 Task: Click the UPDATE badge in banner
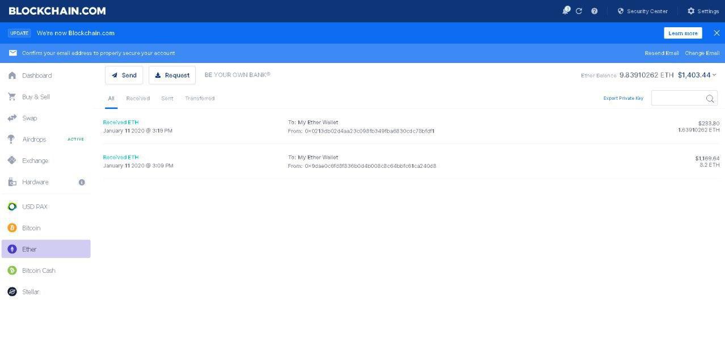coord(19,33)
